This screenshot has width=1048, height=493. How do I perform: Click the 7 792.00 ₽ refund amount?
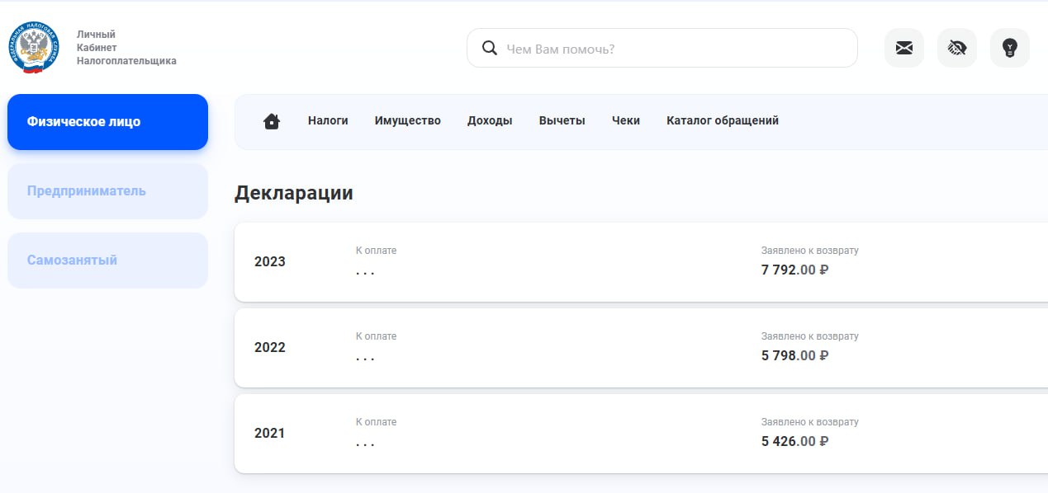[794, 270]
